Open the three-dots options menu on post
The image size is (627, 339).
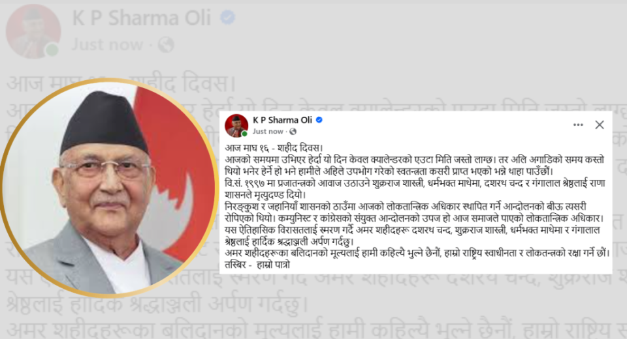pyautogui.click(x=578, y=125)
